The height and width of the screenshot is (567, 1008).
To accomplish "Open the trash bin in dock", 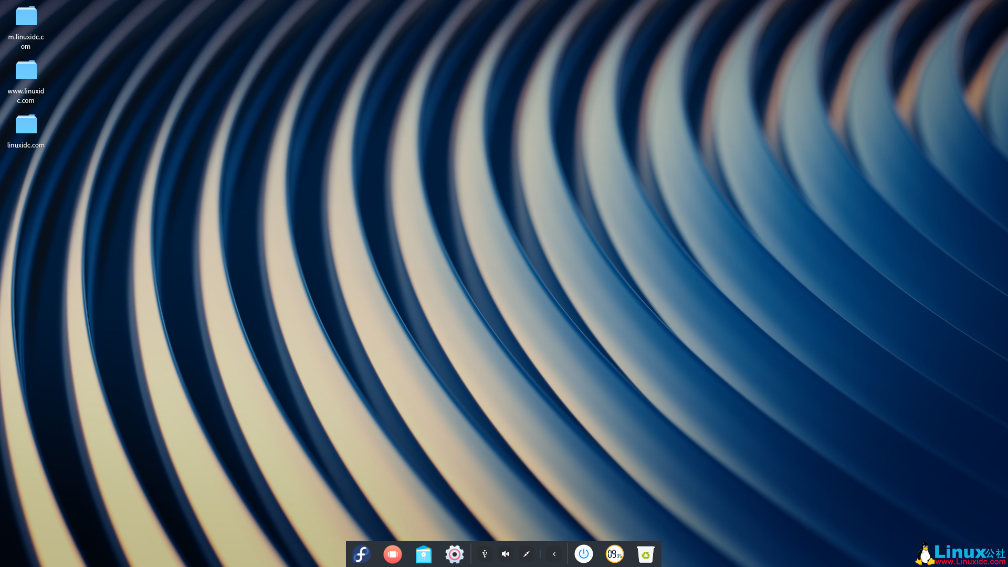I will coord(645,554).
